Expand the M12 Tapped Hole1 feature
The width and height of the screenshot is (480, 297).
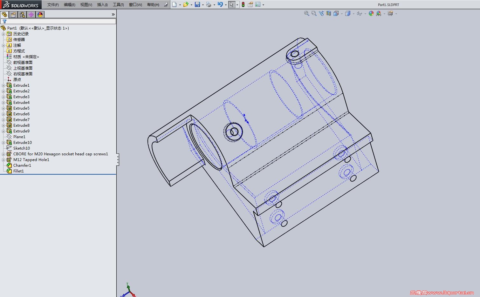3,160
